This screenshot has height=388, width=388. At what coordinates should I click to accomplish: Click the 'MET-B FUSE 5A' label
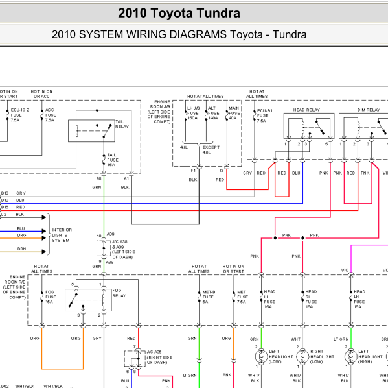[209, 297]
